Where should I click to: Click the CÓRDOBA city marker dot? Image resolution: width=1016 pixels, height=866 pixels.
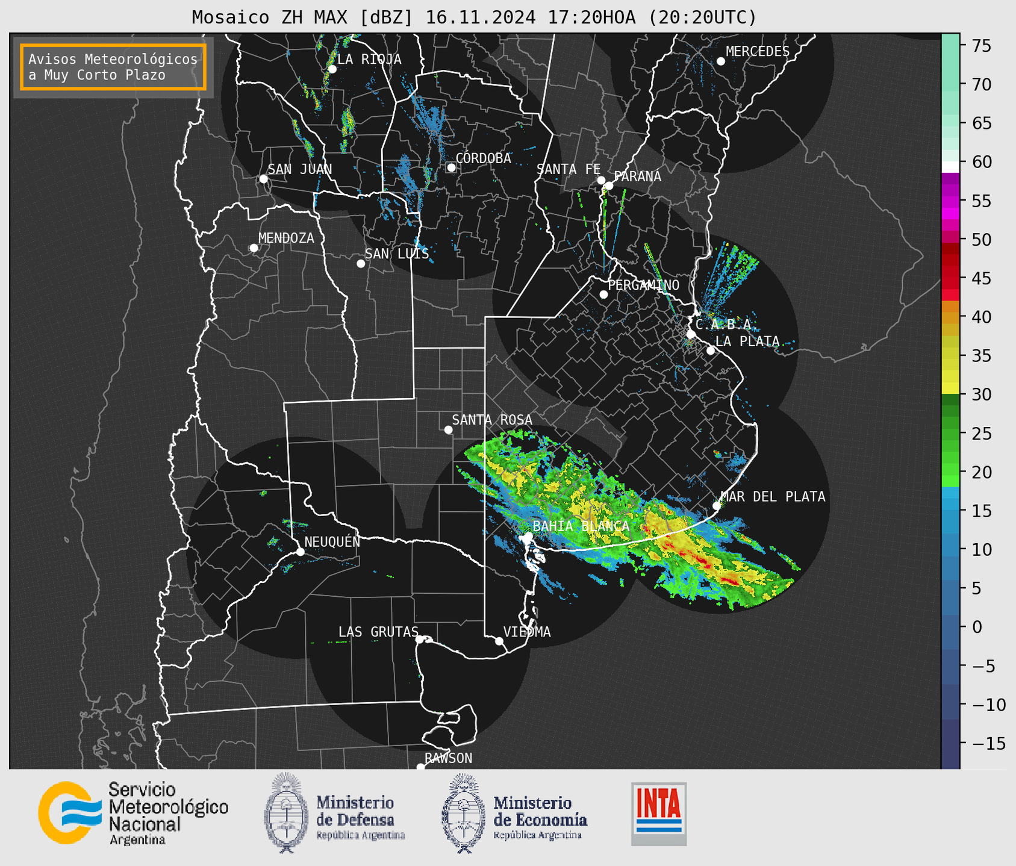[451, 167]
